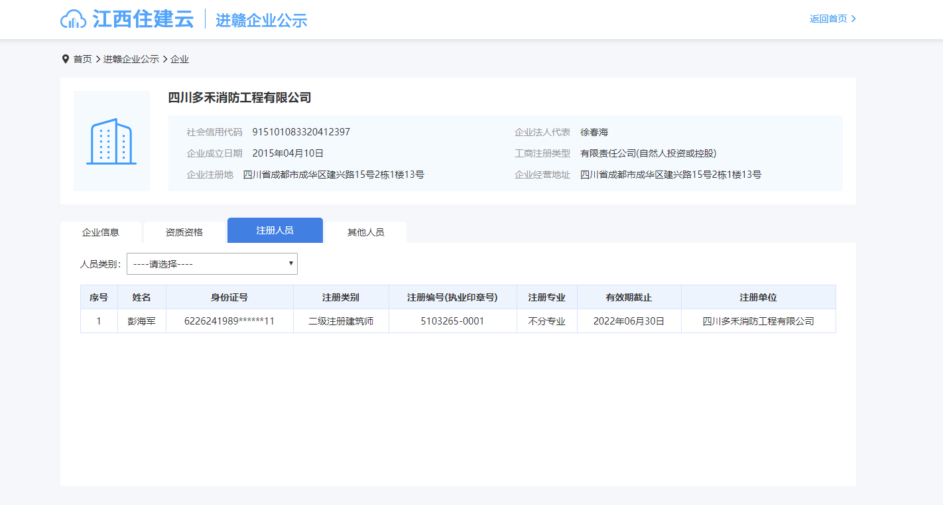Click the 注册单位 cell 四川多禾消防工程有限公司
This screenshot has height=505, width=943.
(x=757, y=321)
